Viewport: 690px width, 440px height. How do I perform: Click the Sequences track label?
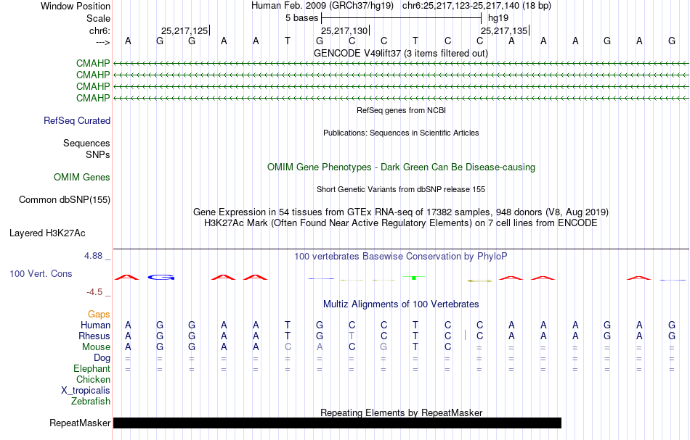86,143
